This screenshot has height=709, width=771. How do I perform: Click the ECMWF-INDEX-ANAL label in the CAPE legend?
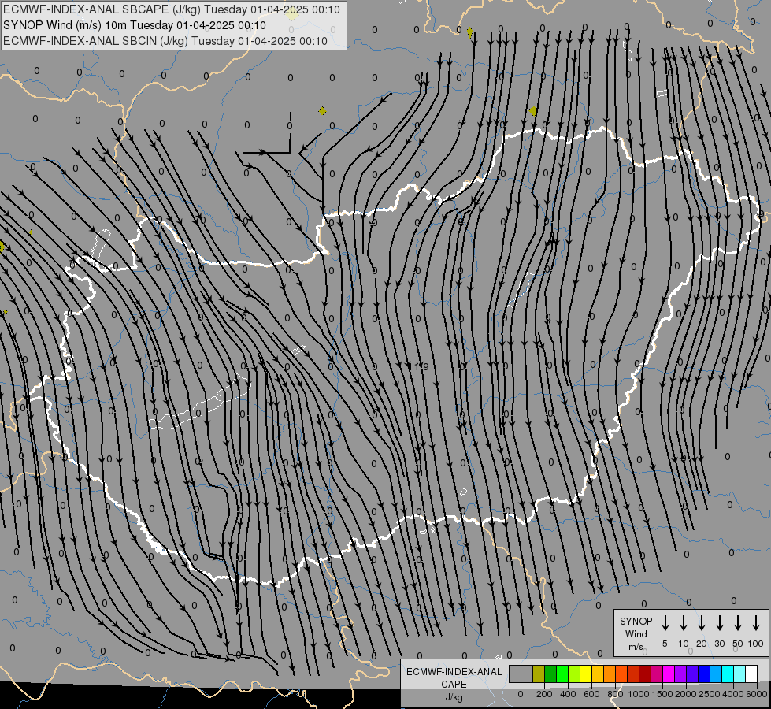coord(454,672)
